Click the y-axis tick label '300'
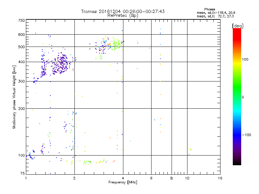Viewport: 259px width, 194px height. pyautogui.click(x=21, y=81)
